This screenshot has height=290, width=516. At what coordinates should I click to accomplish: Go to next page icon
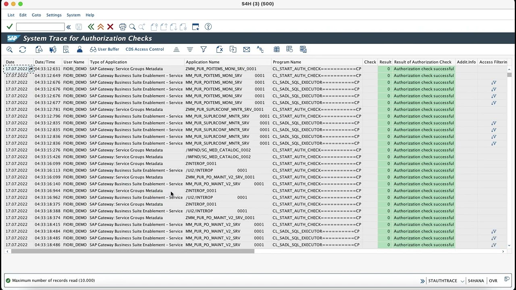(174, 27)
